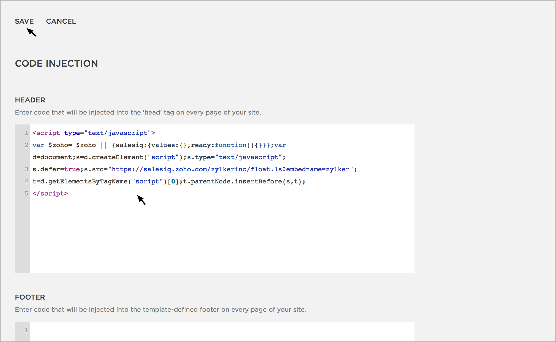Click line number 5 in header gutter
Image resolution: width=556 pixels, height=342 pixels.
click(x=26, y=194)
